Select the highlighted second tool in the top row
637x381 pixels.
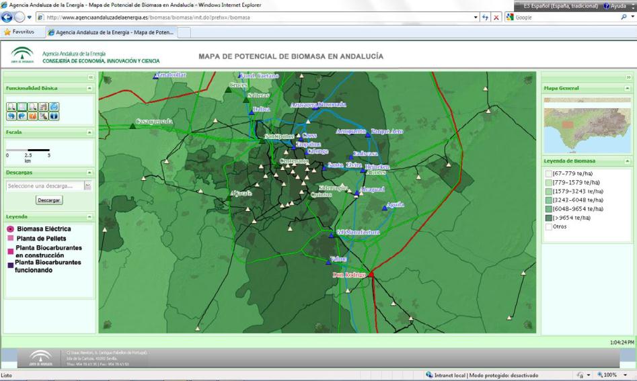pyautogui.click(x=22, y=107)
